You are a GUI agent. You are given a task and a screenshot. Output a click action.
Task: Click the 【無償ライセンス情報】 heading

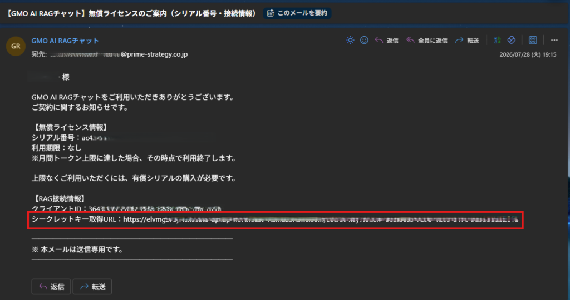coord(71,127)
